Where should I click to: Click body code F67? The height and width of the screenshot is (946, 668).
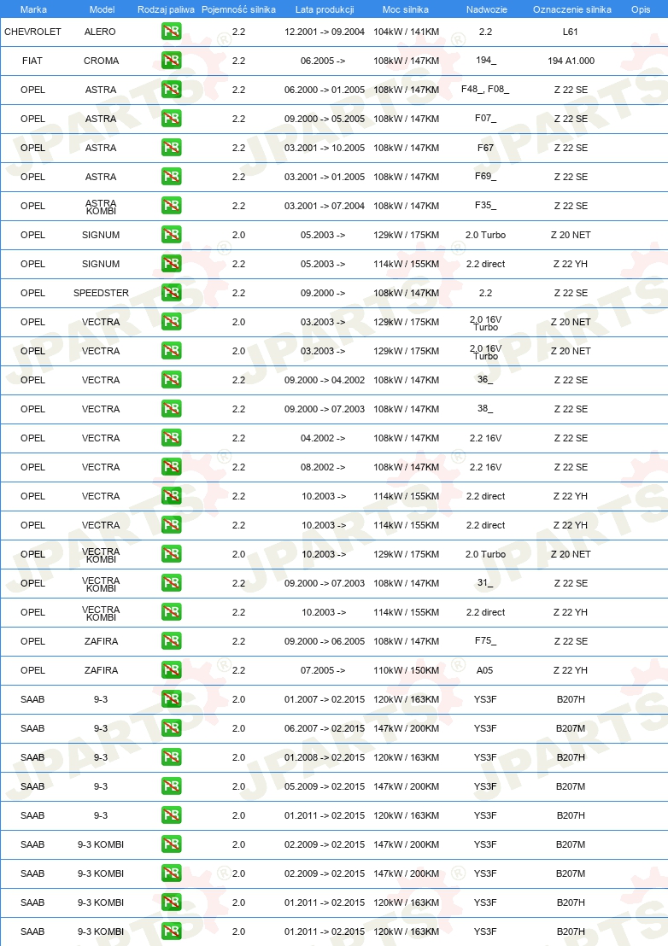click(485, 147)
